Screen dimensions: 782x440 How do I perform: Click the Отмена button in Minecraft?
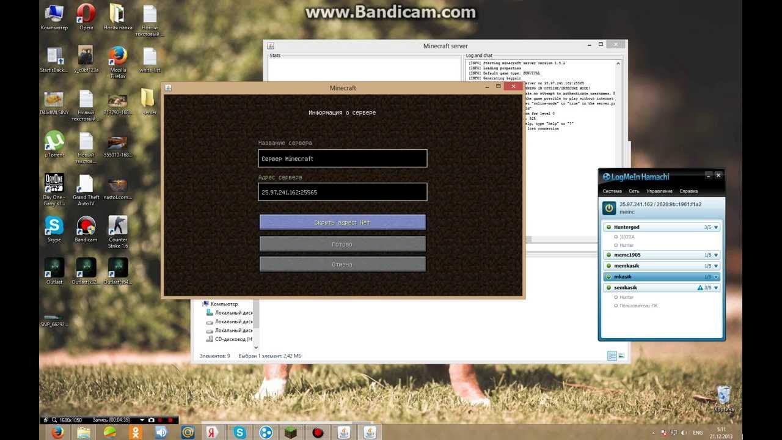pyautogui.click(x=343, y=265)
